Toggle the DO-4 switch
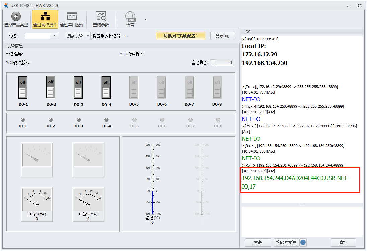The height and width of the screenshot is (251, 367). click(x=106, y=87)
